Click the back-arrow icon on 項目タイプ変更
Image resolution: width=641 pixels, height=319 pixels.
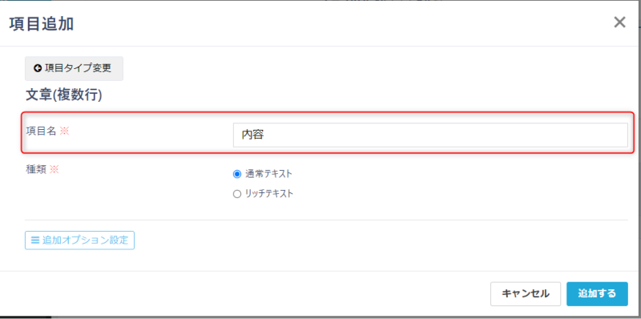pyautogui.click(x=38, y=69)
